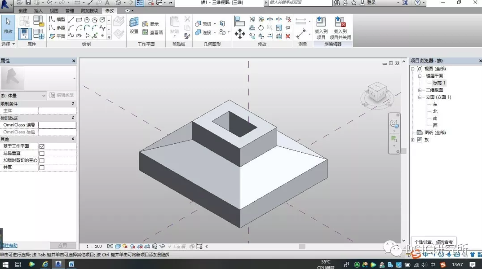Click the red Delete X icon
This screenshot has height=269, width=482.
[x=288, y=36]
